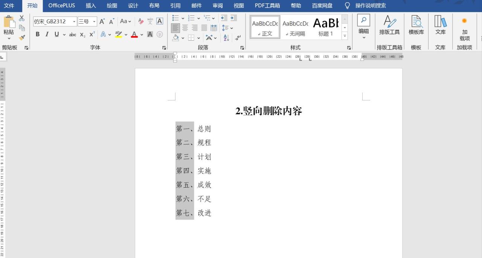Apply superscript formatting

pyautogui.click(x=92, y=35)
